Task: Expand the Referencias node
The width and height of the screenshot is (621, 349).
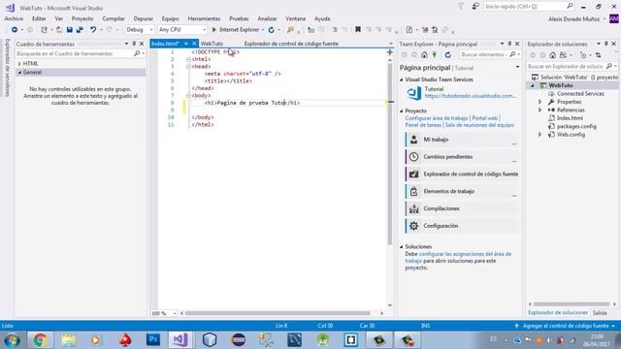Action: tap(539, 110)
